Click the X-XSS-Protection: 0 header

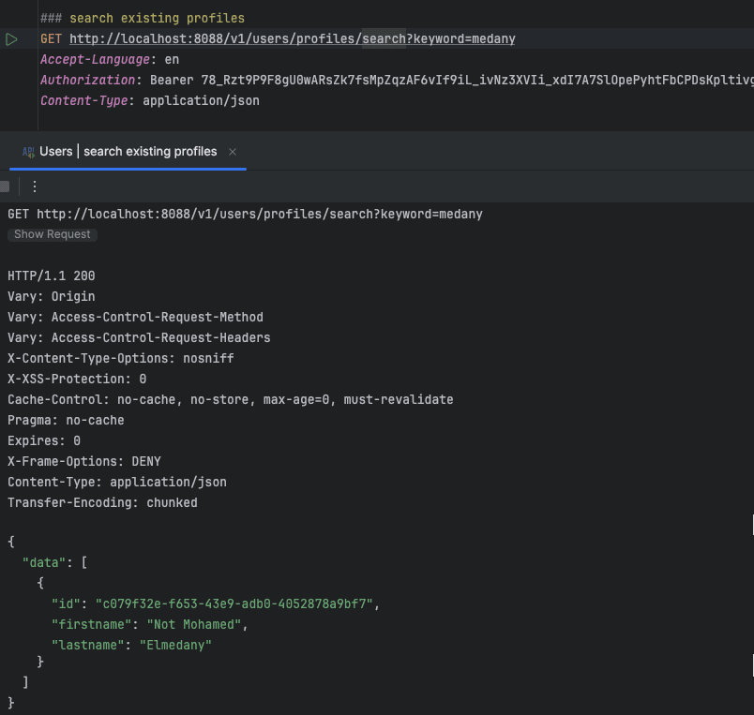[77, 380]
